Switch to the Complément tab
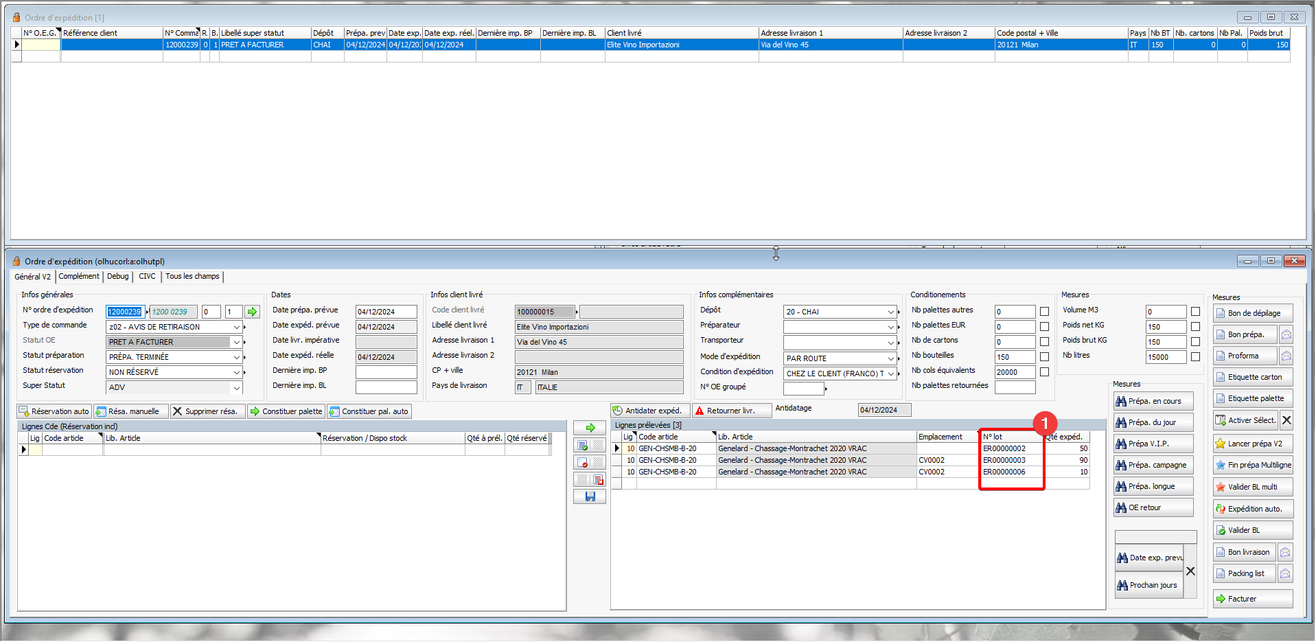The width and height of the screenshot is (1316, 642). pos(79,276)
